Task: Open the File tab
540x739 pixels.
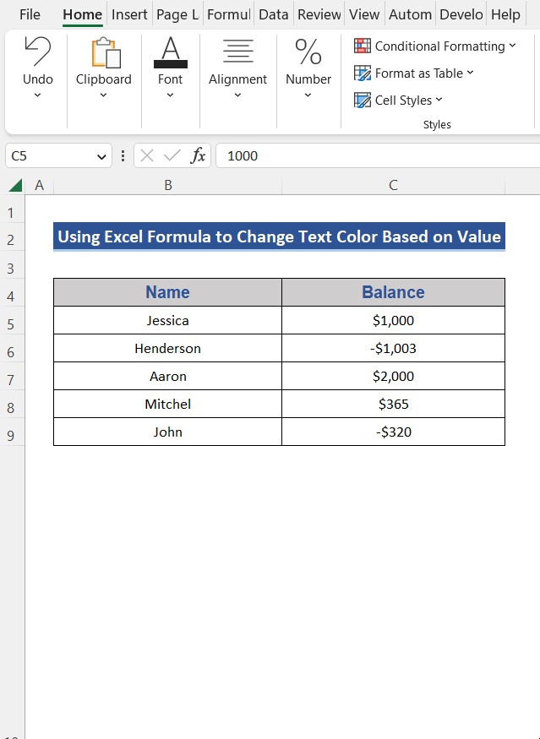Action: click(x=30, y=14)
